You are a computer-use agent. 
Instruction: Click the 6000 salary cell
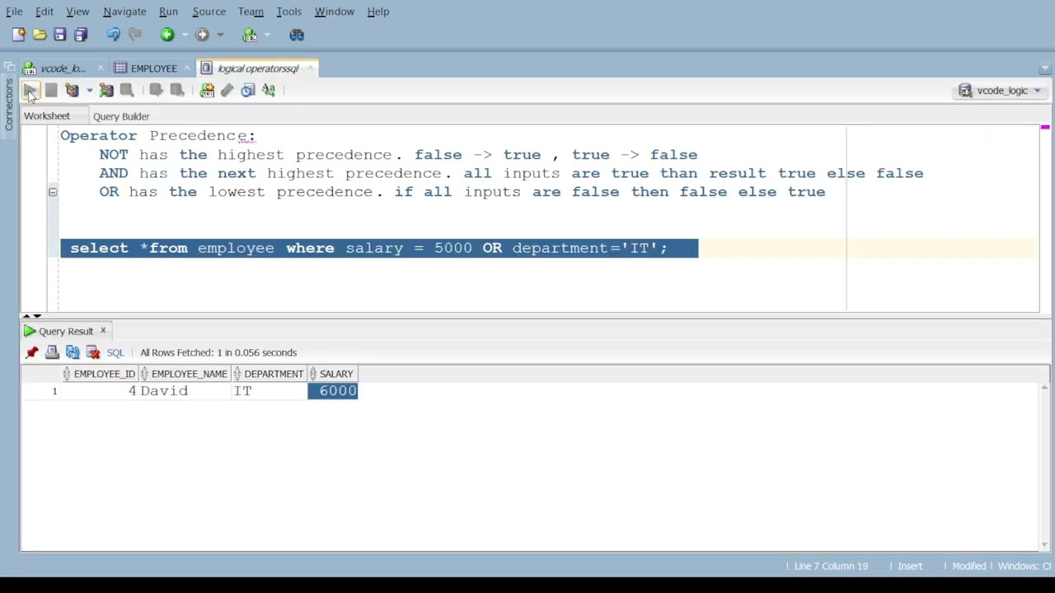(332, 391)
